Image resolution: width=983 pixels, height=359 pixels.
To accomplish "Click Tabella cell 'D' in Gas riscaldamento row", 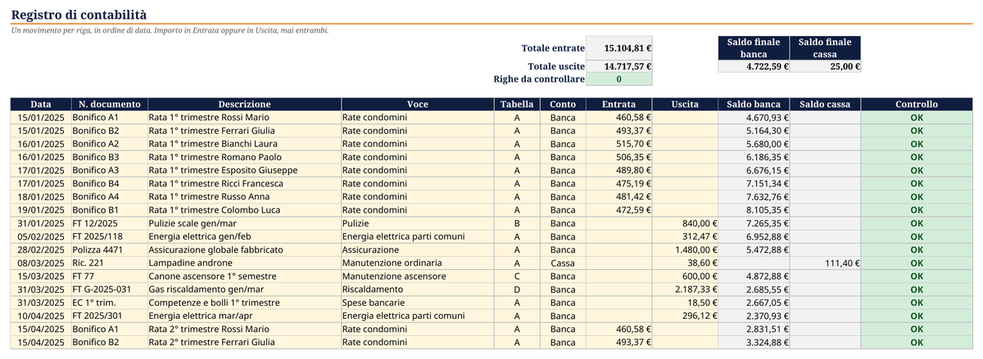I will pyautogui.click(x=517, y=289).
